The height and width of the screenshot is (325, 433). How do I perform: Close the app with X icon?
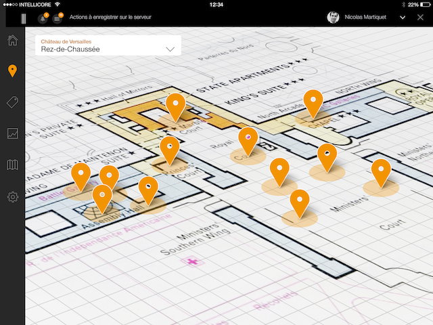coord(420,18)
